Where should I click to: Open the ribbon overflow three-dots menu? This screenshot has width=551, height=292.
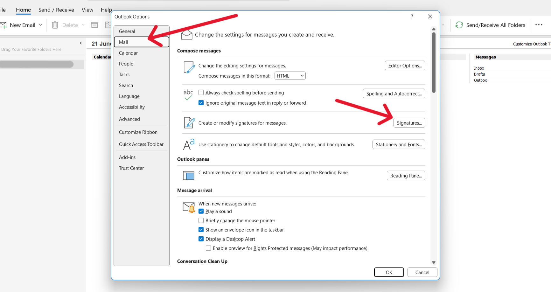(x=539, y=25)
